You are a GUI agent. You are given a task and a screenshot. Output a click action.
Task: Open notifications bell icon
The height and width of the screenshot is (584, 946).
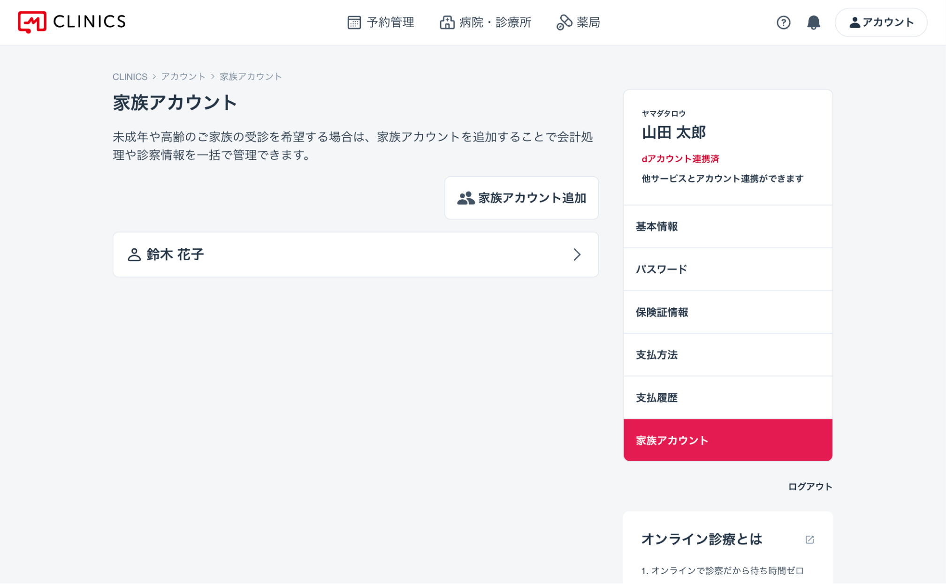(x=813, y=22)
